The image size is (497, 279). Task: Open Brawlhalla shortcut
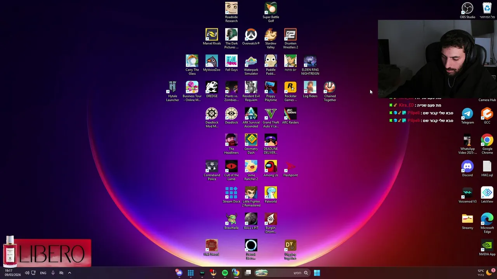click(x=231, y=221)
